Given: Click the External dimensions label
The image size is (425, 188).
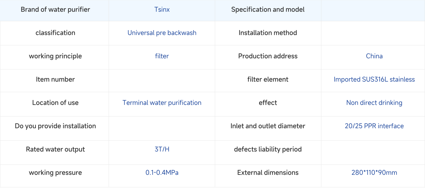Looking at the screenshot, I should pos(268,173).
